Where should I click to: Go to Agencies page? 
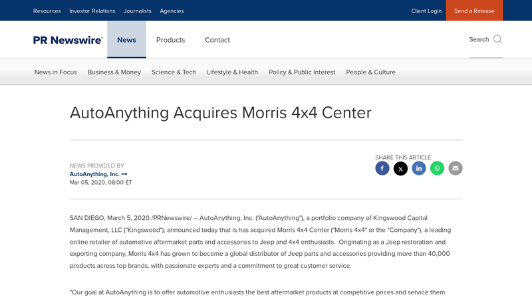(x=172, y=11)
